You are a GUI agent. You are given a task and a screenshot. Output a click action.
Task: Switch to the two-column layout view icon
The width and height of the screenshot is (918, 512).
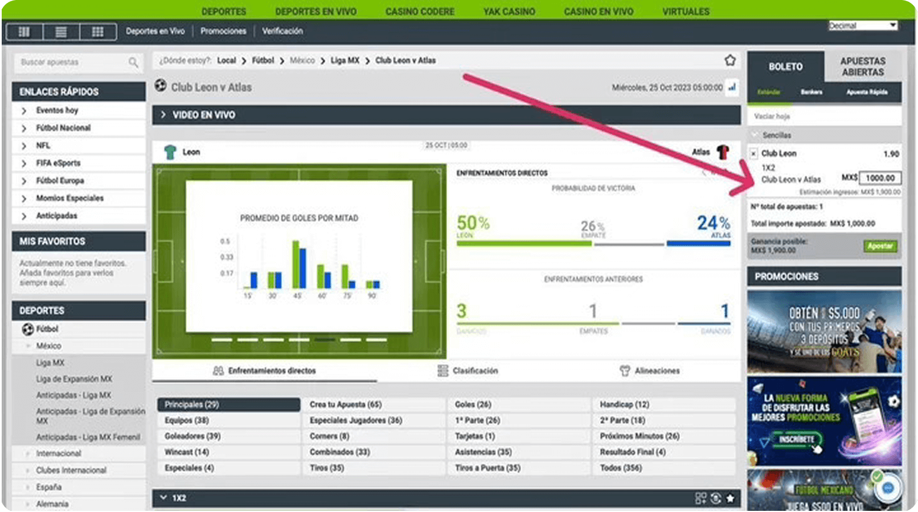pos(24,31)
